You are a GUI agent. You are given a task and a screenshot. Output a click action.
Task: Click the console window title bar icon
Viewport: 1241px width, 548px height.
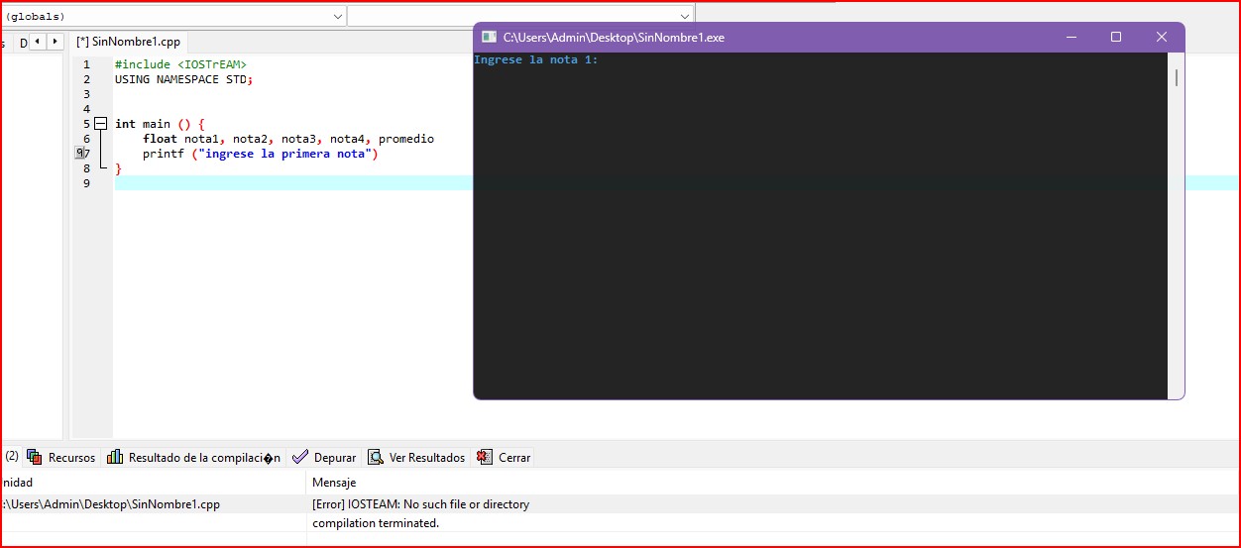(x=489, y=38)
